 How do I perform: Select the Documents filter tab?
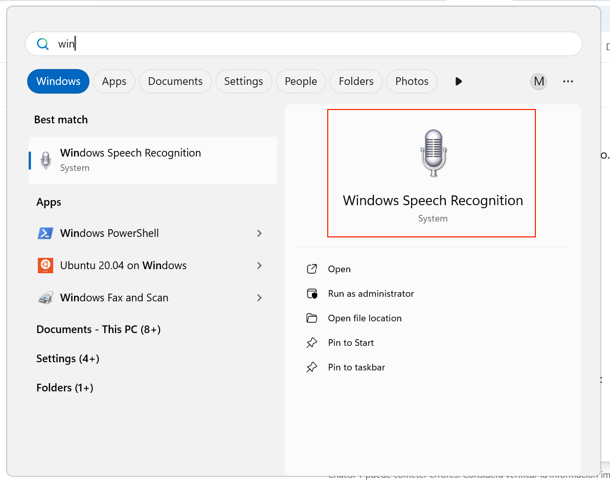[x=175, y=81]
